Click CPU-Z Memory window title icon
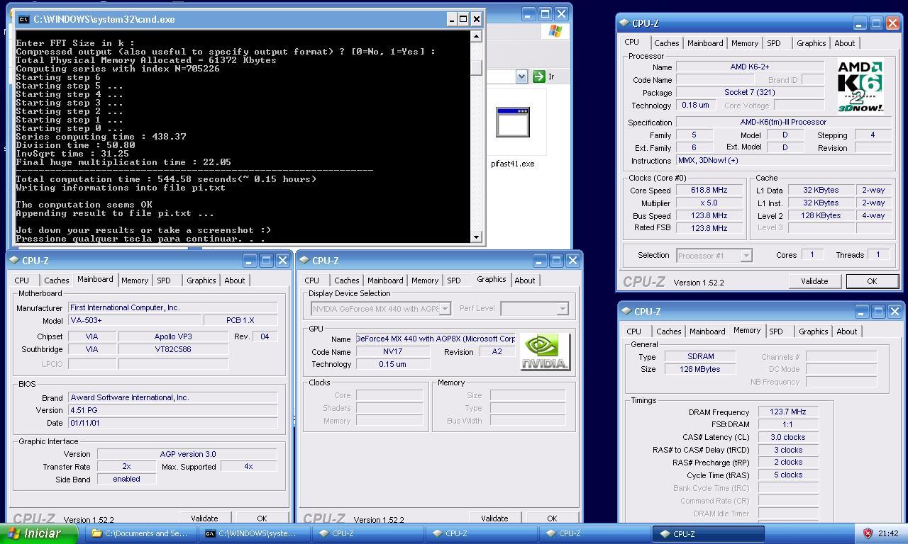Viewport: 908px width, 544px height. [626, 312]
